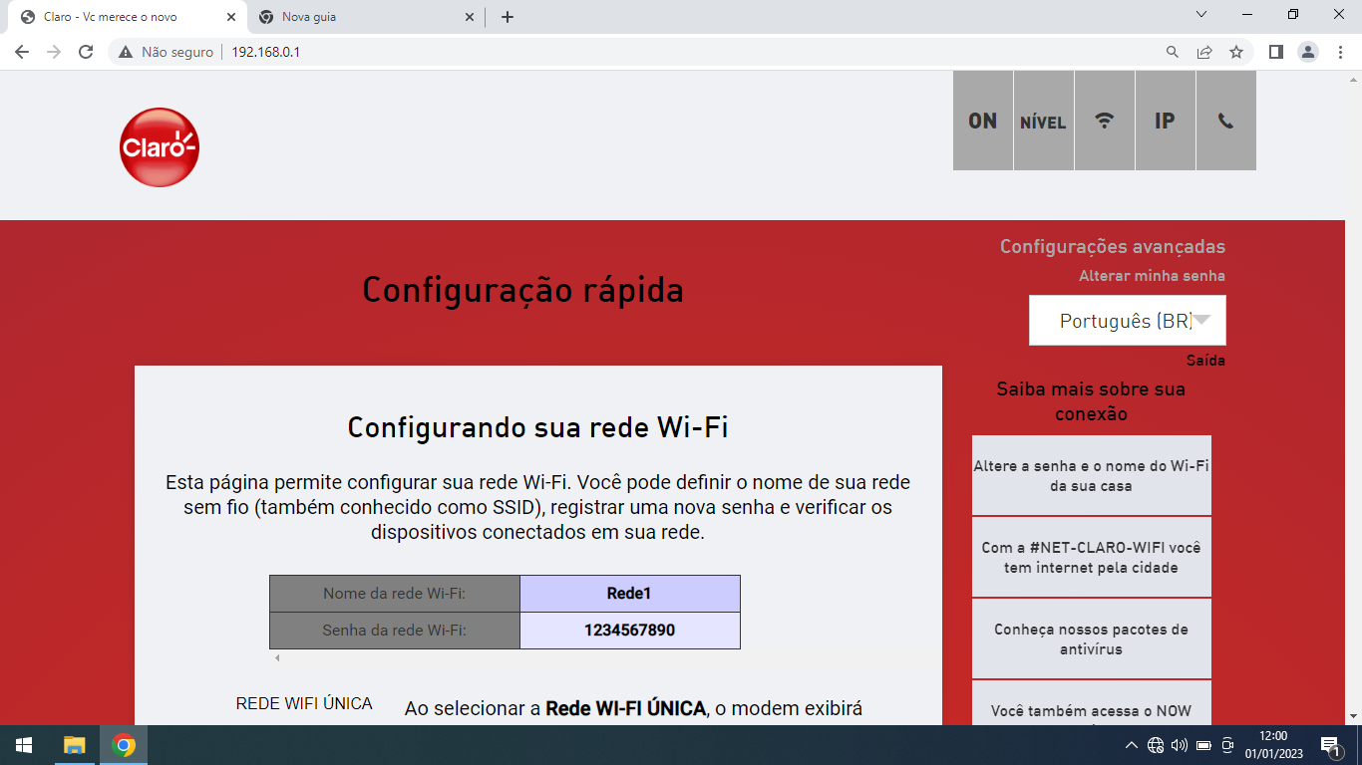Click the Claro logo

pyautogui.click(x=160, y=147)
